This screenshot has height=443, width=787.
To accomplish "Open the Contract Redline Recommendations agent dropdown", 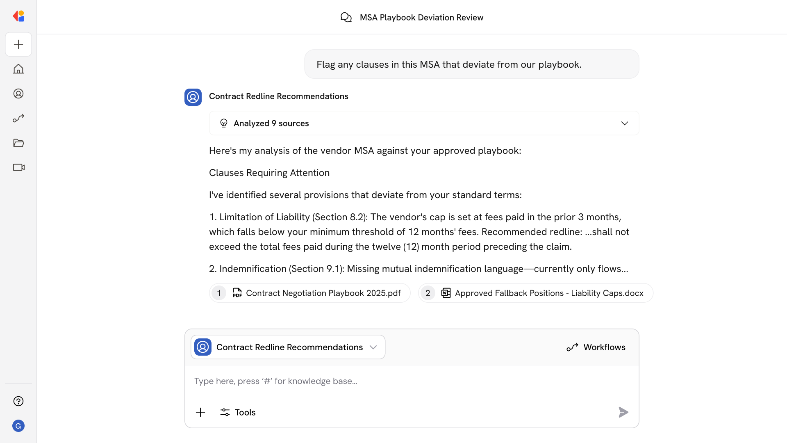I will 373,347.
